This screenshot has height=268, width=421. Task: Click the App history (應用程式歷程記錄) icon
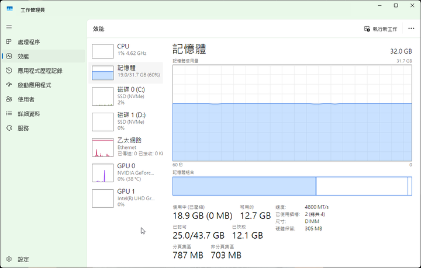click(x=9, y=71)
